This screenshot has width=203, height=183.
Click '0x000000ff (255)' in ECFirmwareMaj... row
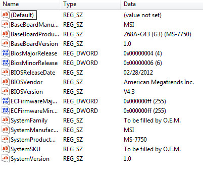[x=145, y=101]
